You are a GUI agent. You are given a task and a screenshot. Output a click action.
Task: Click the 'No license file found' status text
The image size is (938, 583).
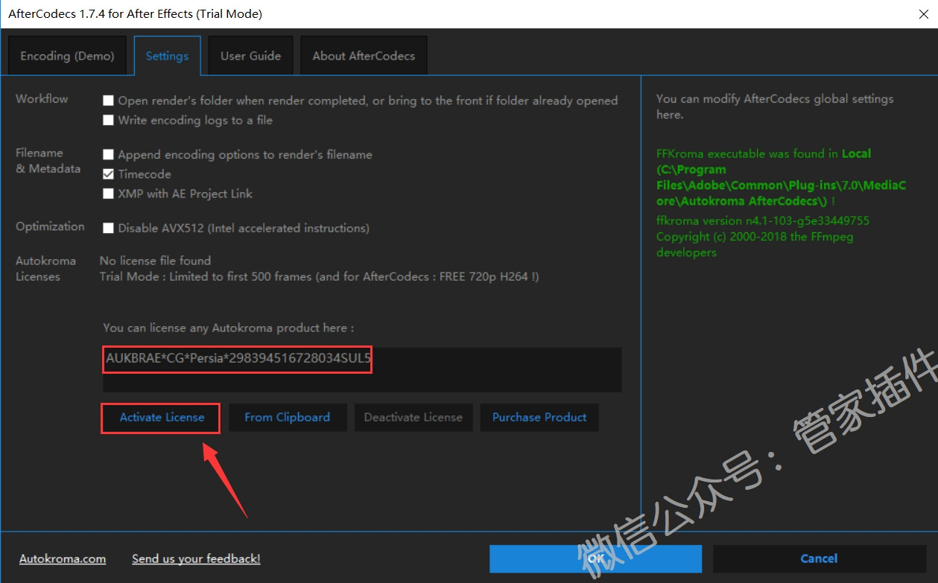click(x=155, y=261)
